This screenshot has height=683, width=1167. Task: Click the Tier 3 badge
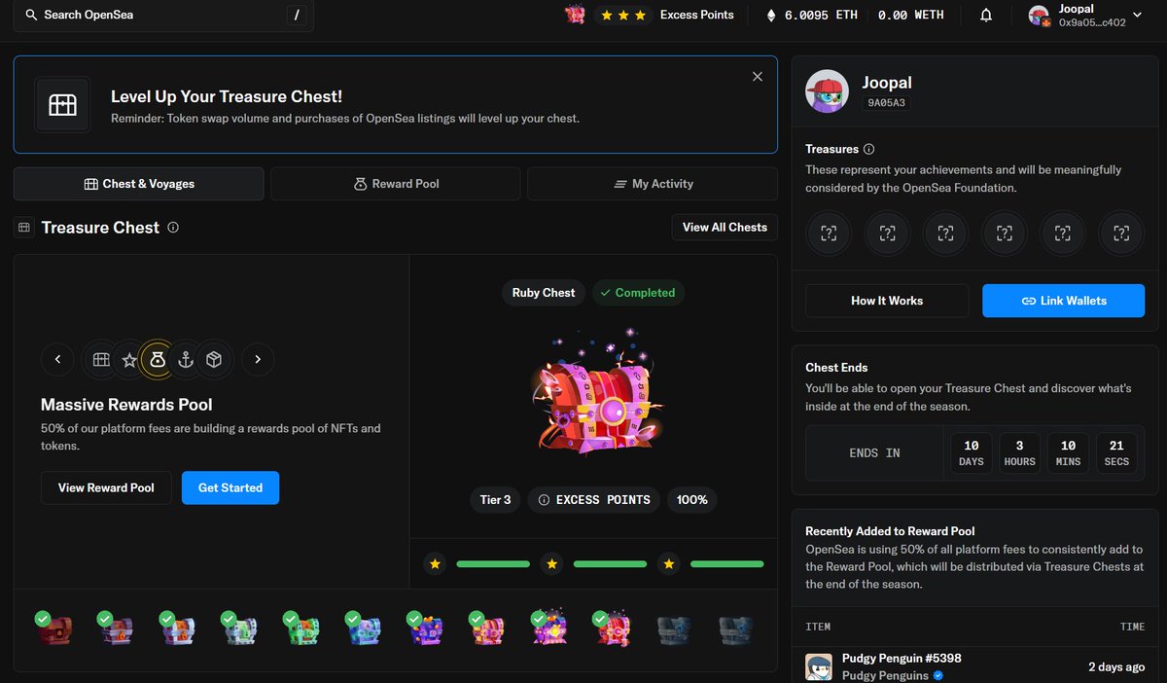click(x=495, y=500)
